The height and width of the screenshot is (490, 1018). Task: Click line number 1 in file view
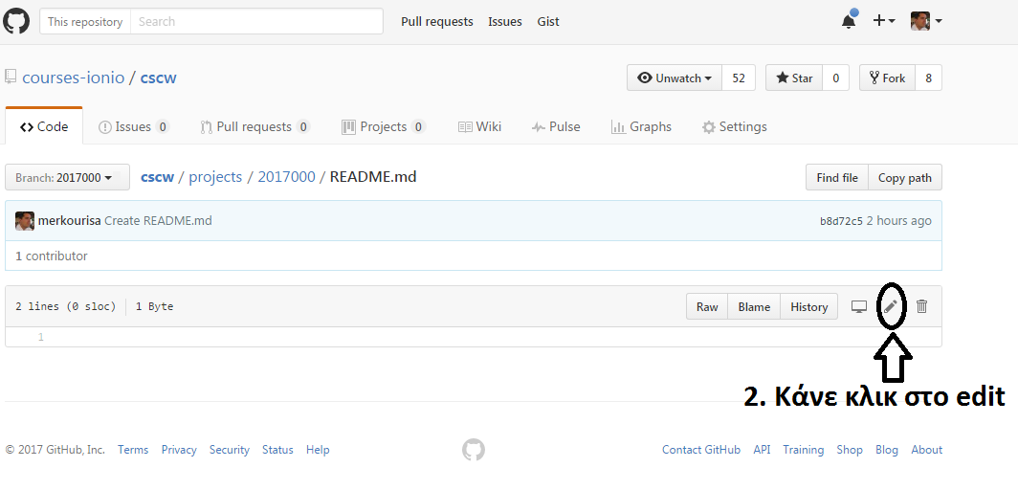click(41, 337)
